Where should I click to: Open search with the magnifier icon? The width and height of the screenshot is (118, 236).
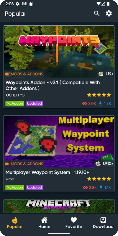tap(97, 14)
